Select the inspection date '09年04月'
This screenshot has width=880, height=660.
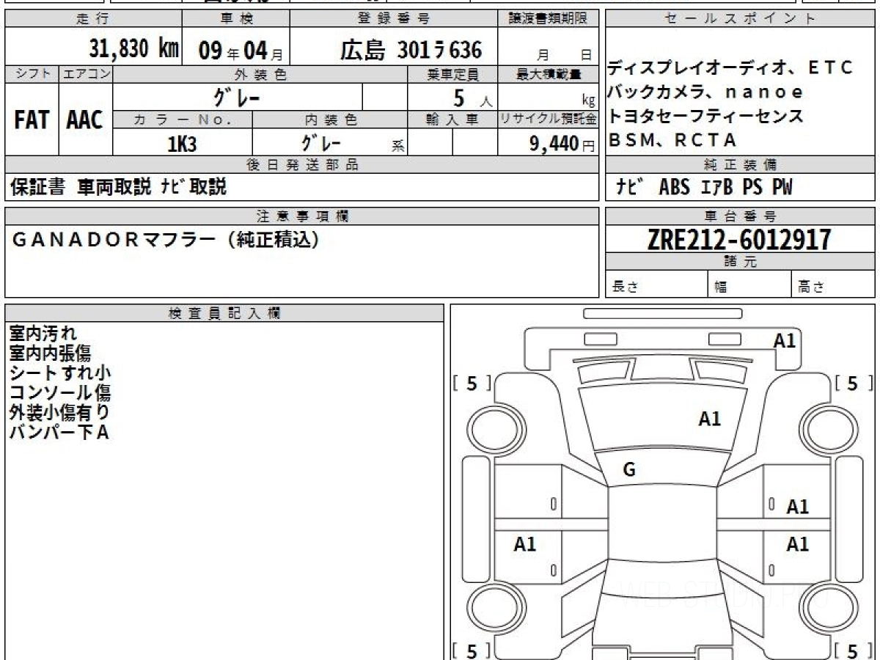[240, 50]
